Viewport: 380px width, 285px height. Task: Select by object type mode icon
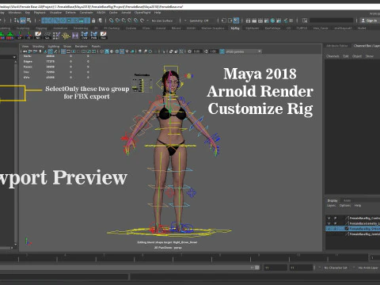tap(23, 21)
